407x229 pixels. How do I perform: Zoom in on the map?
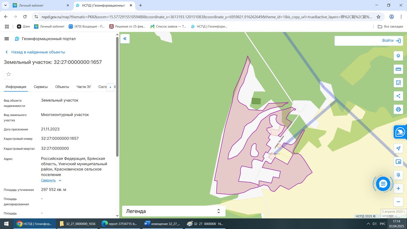click(x=398, y=189)
